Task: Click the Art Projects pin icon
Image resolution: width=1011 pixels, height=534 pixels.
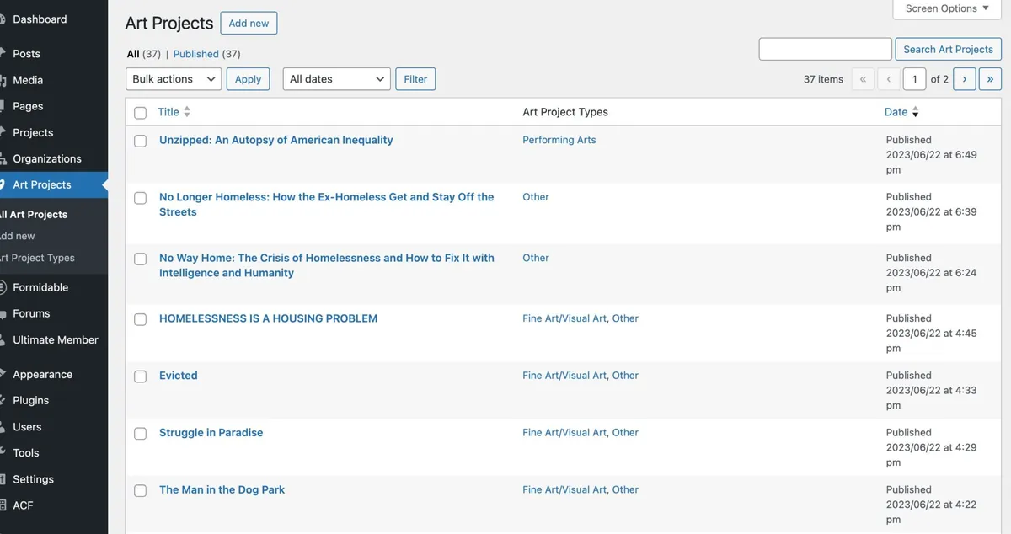Action: coord(3,184)
